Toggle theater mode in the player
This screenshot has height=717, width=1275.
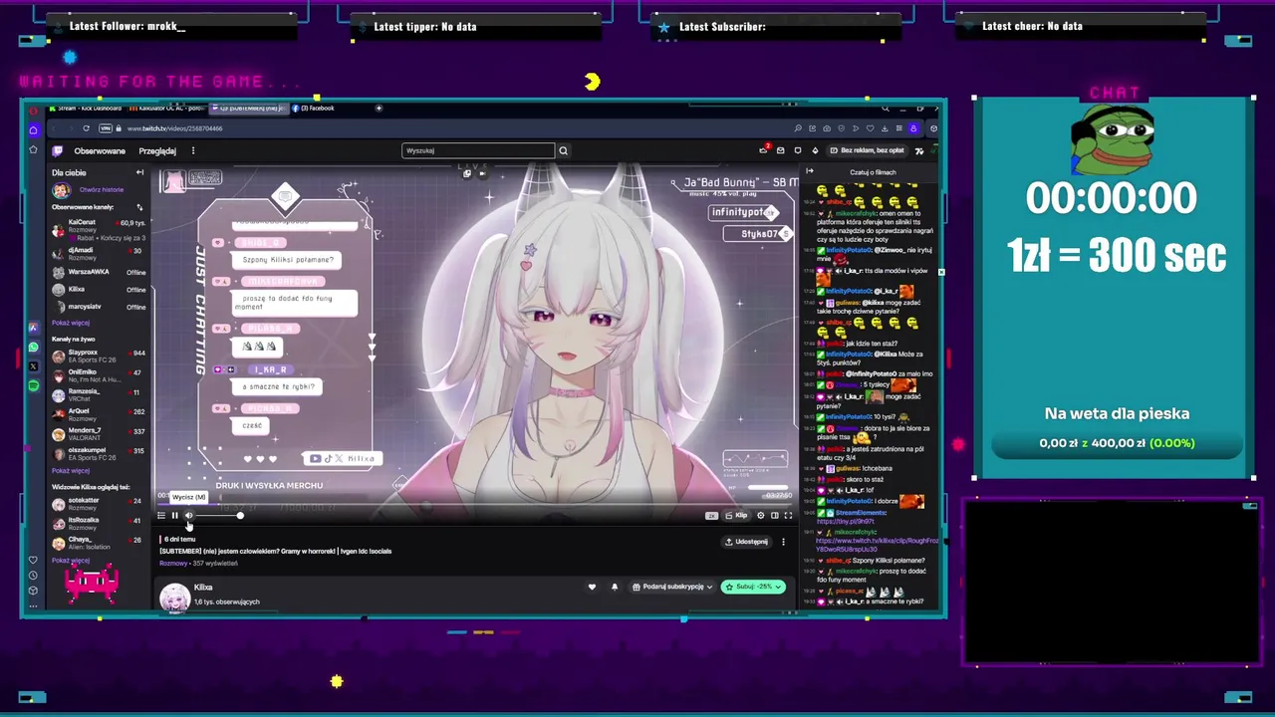(x=775, y=515)
